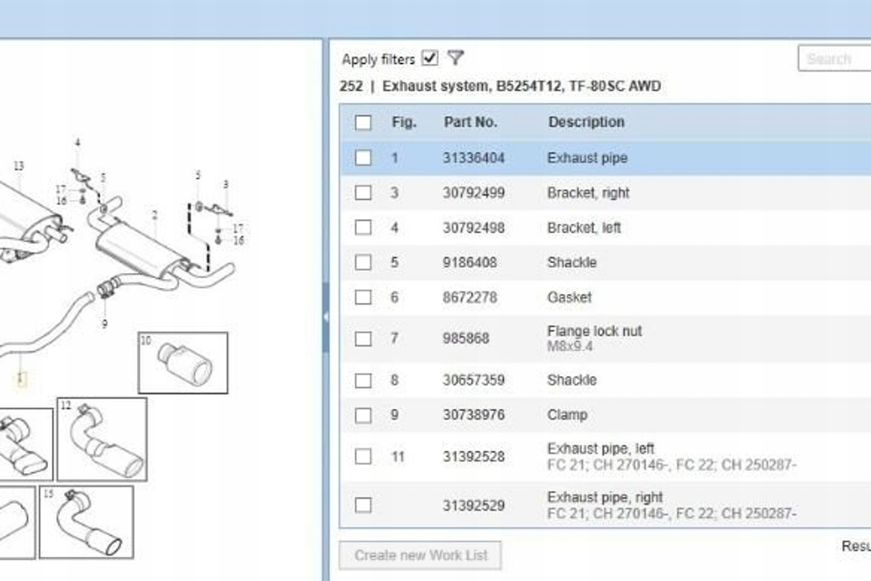Select part number 30792499
The width and height of the screenshot is (871, 581).
[474, 193]
